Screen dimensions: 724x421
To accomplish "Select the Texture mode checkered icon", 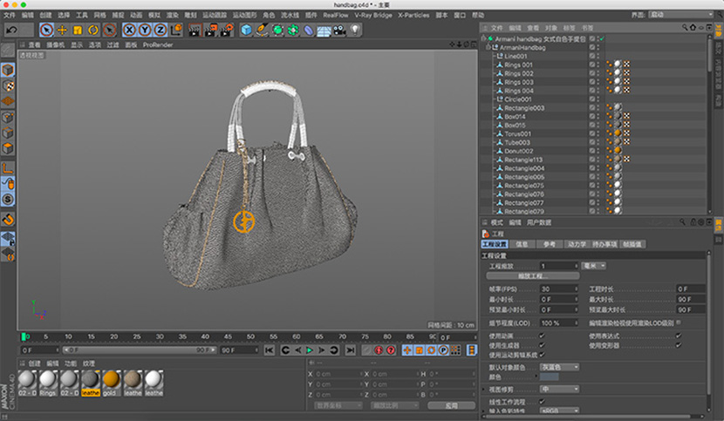I will [x=8, y=86].
